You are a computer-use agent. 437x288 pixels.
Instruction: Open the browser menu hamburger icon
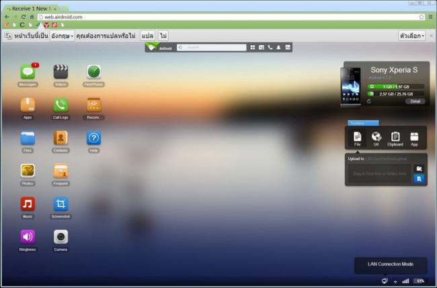point(430,17)
